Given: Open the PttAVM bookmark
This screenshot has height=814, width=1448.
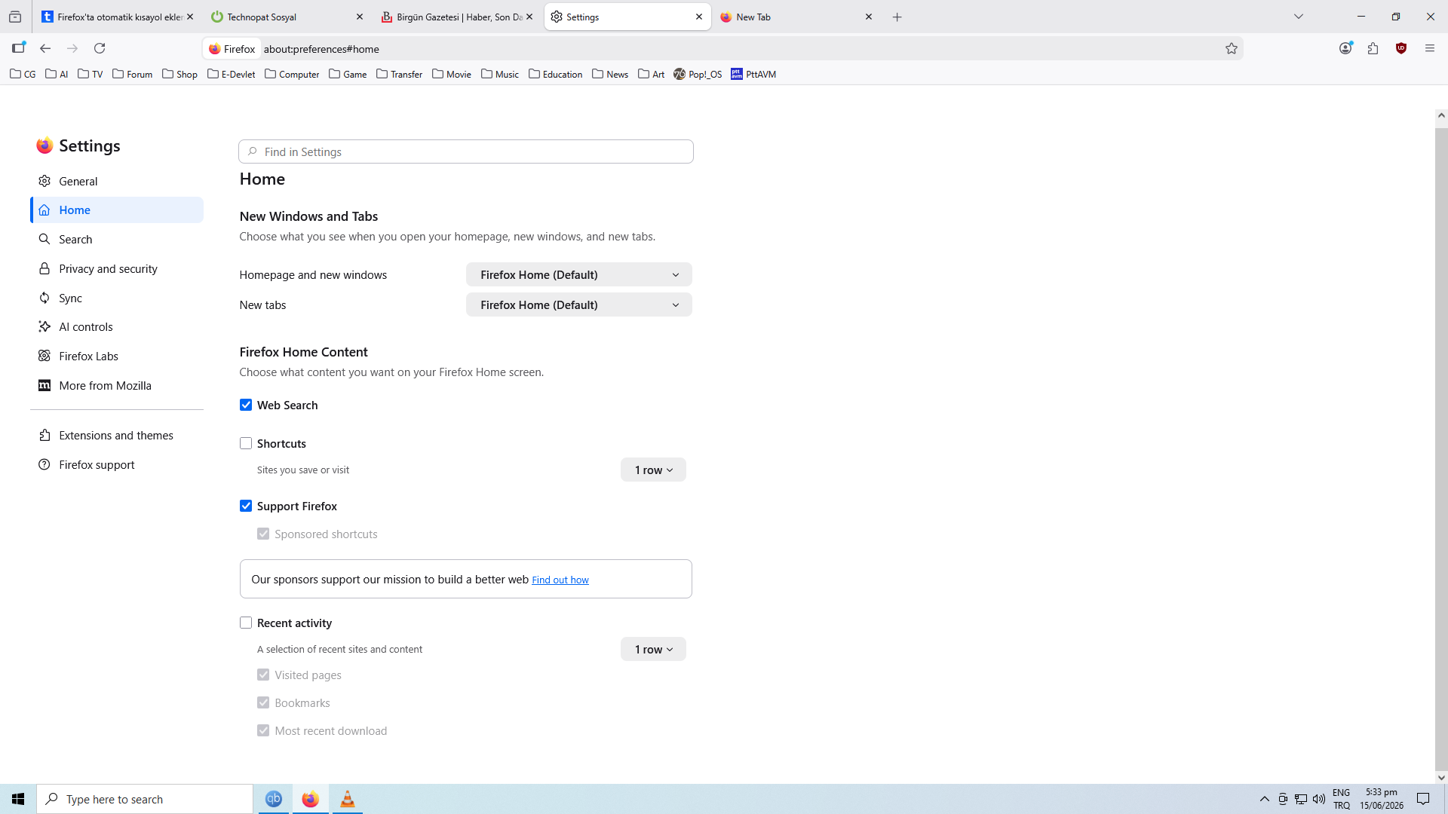Looking at the screenshot, I should click(753, 74).
